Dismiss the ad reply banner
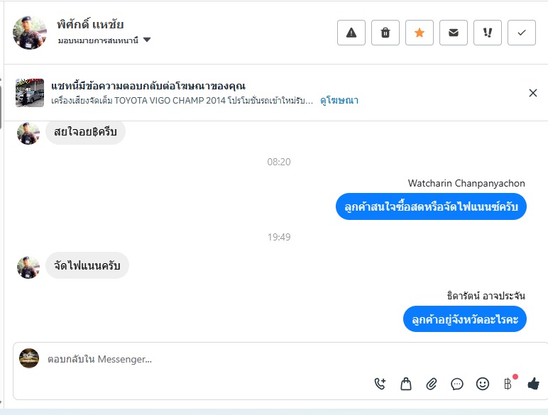The width and height of the screenshot is (548, 415). [x=532, y=93]
